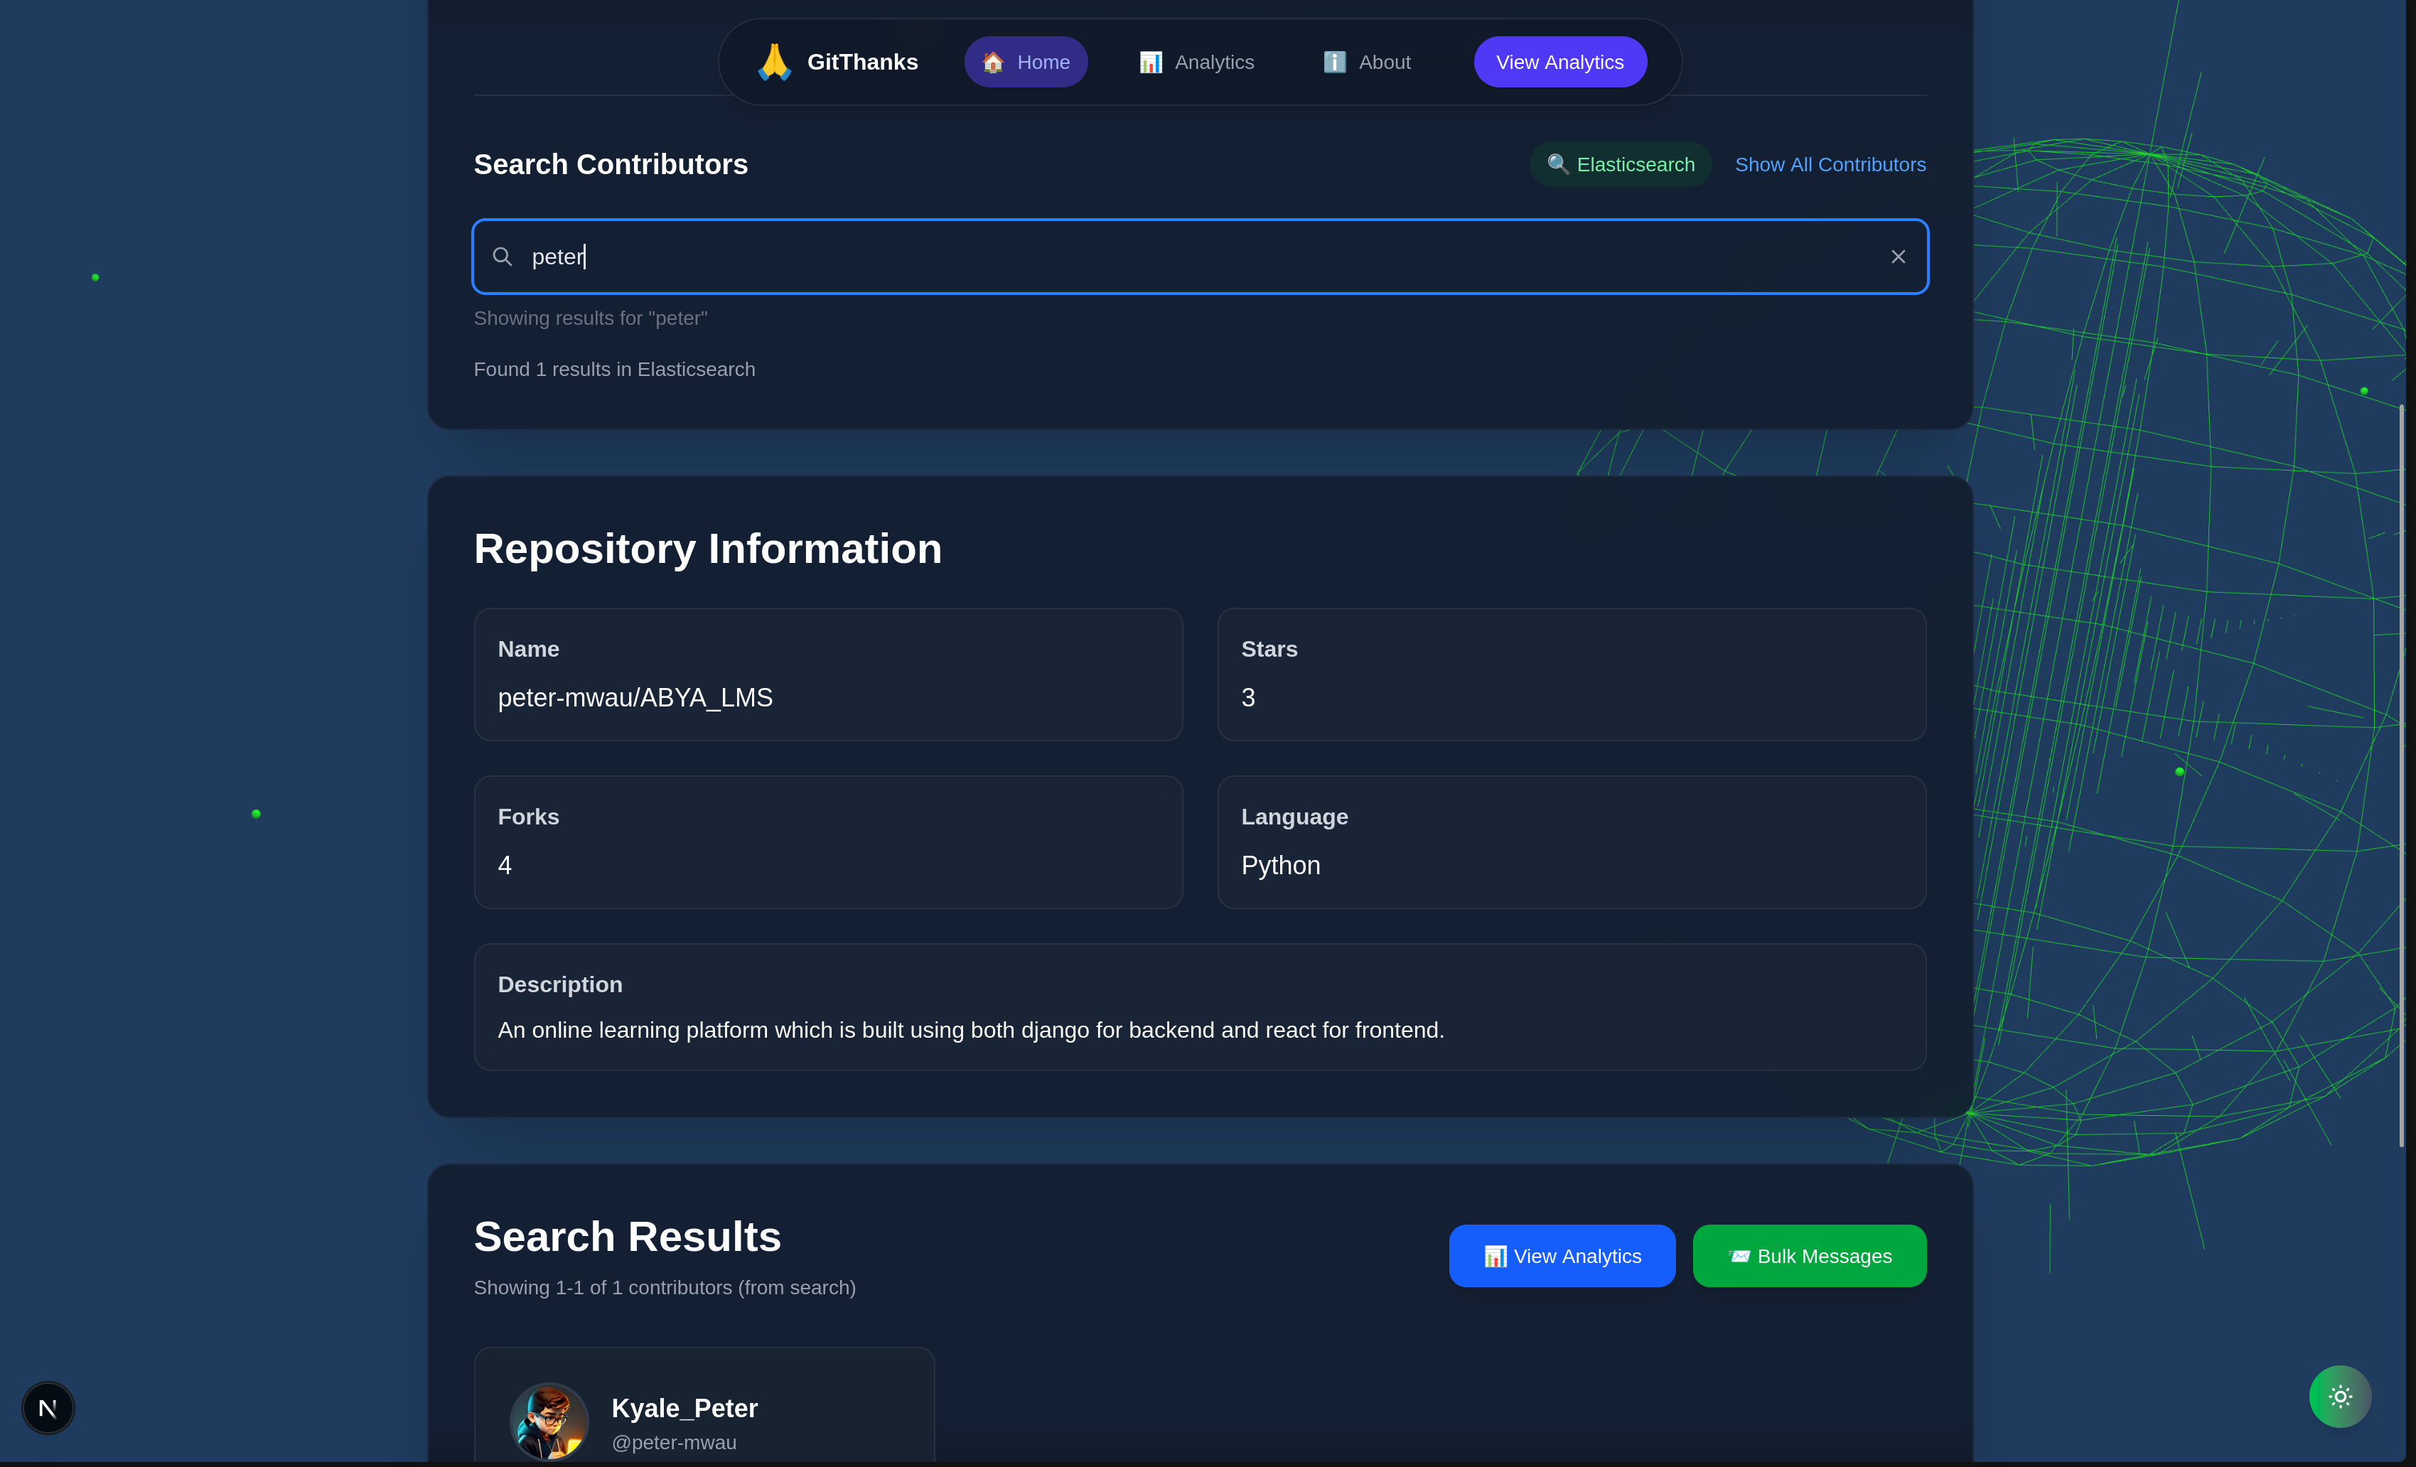Click the blue View Analytics results button
Image resolution: width=2416 pixels, height=1467 pixels.
pyautogui.click(x=1562, y=1256)
